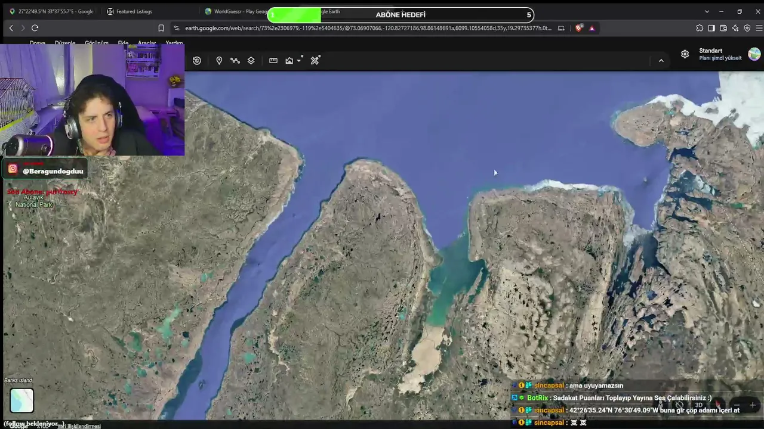This screenshot has width=764, height=429.
Task: Open site settings icon in address bar
Action: click(x=177, y=28)
